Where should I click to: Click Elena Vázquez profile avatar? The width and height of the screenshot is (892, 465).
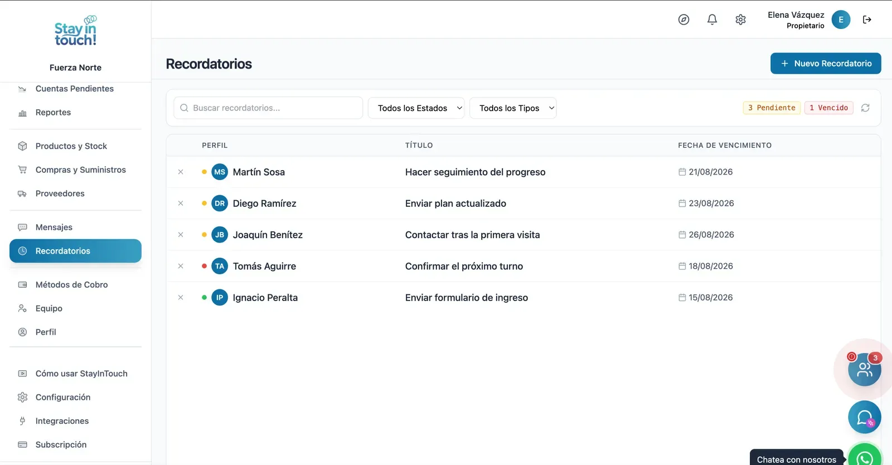point(841,20)
